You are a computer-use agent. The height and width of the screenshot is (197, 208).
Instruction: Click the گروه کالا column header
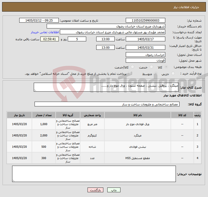[68, 115]
